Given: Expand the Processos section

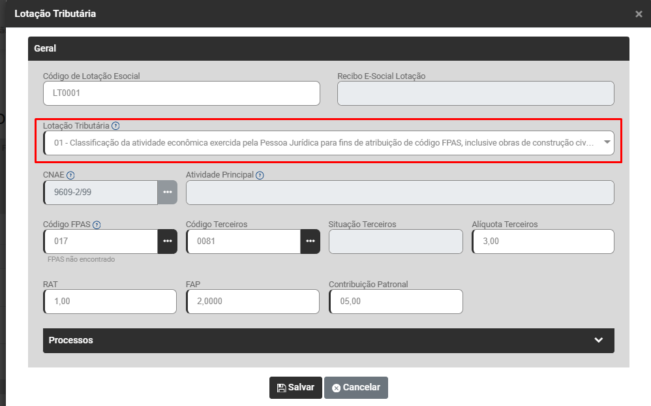Looking at the screenshot, I should click(329, 341).
